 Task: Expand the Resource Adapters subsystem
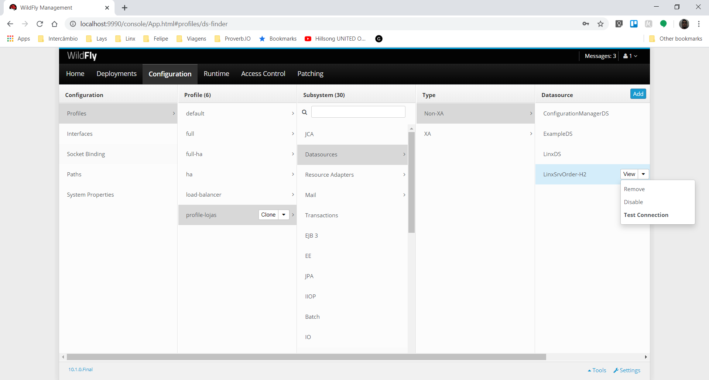click(x=404, y=175)
